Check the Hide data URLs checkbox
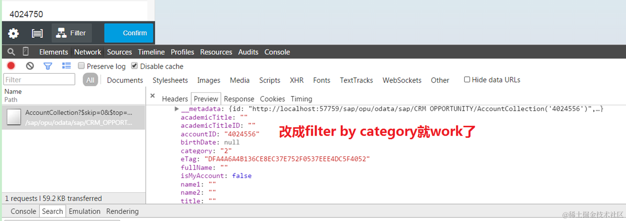626x221 pixels. pyautogui.click(x=467, y=80)
